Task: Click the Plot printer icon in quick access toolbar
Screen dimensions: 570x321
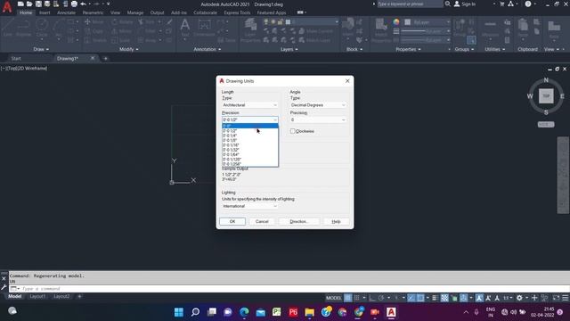Action: click(x=74, y=4)
